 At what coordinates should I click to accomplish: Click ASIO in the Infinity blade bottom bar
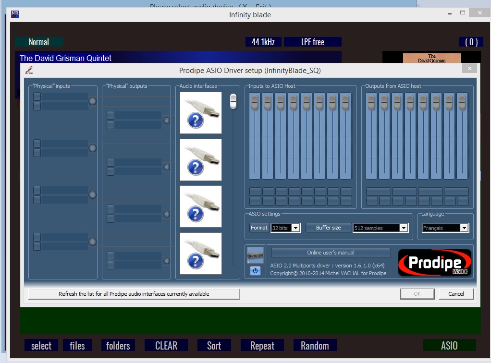(449, 346)
